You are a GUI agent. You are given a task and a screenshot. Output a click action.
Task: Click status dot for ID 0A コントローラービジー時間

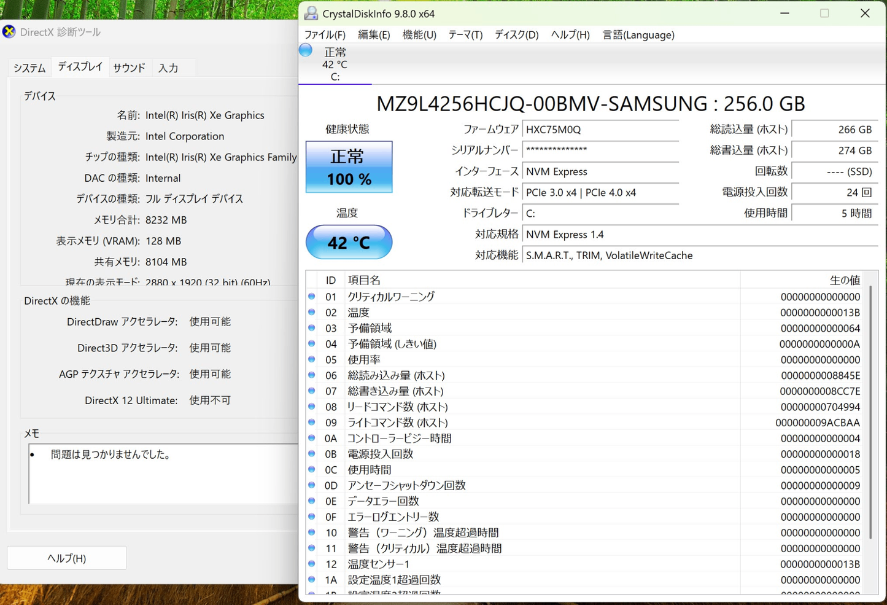312,438
